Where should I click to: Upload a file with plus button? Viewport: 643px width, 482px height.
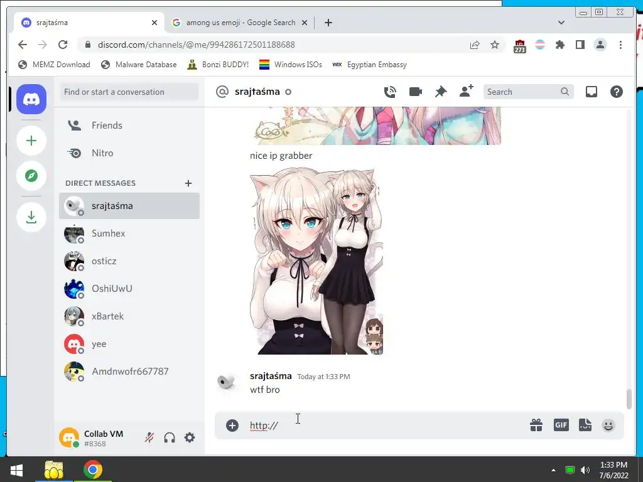click(x=232, y=426)
